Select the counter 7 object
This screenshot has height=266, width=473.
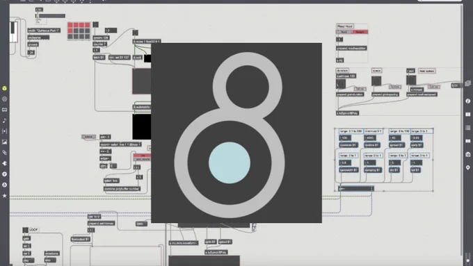click(100, 44)
